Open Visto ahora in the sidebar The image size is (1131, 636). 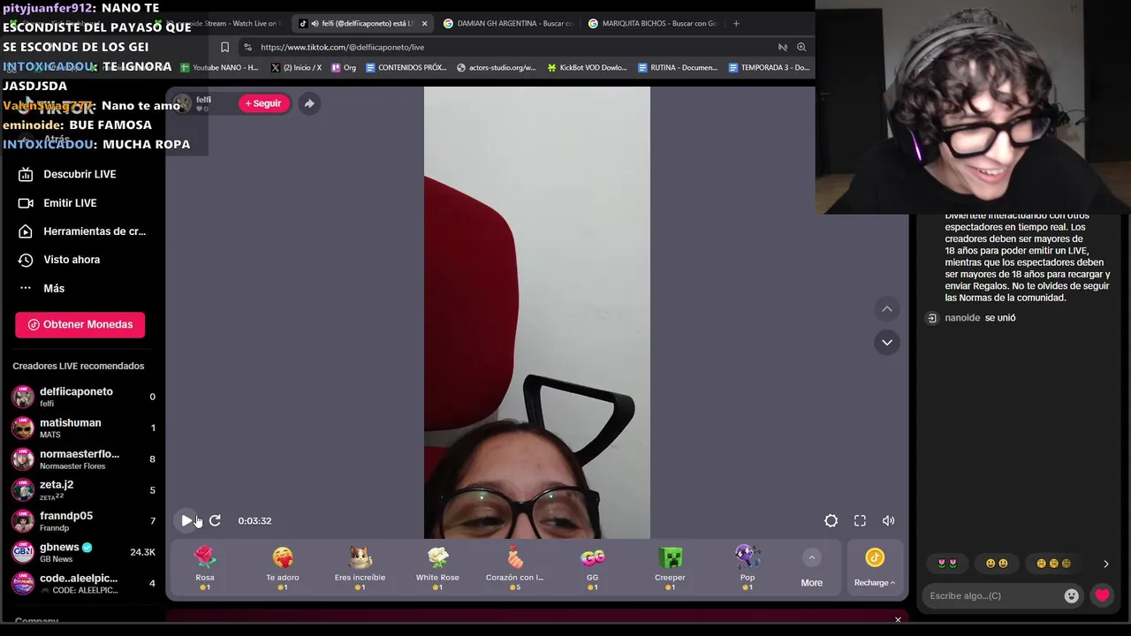point(72,260)
